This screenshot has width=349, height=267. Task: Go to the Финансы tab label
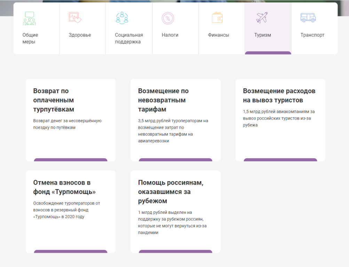click(x=218, y=35)
